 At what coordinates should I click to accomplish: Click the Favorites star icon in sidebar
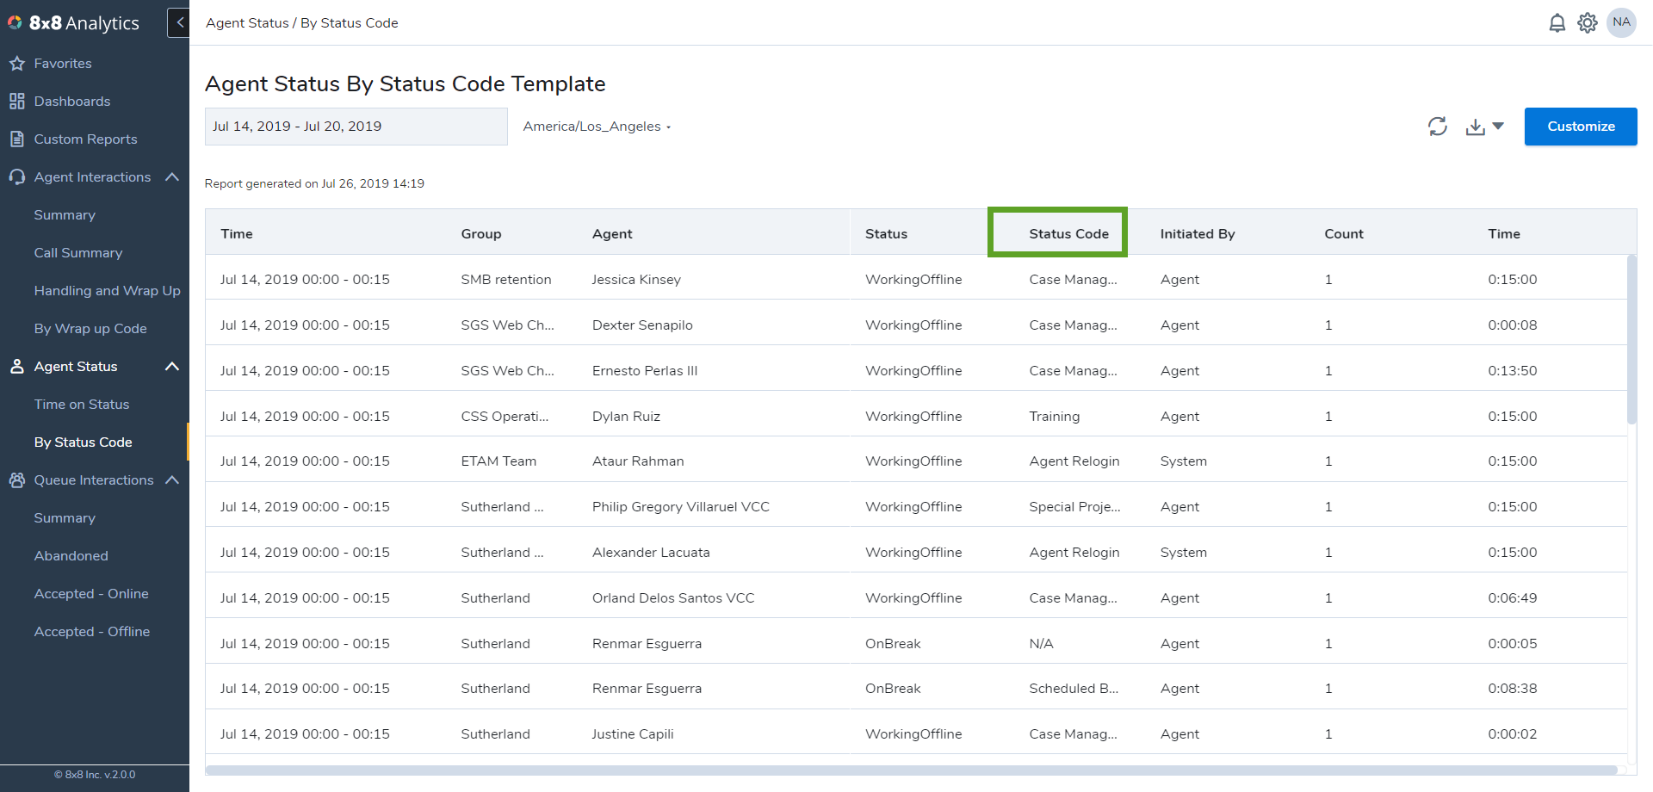point(17,63)
